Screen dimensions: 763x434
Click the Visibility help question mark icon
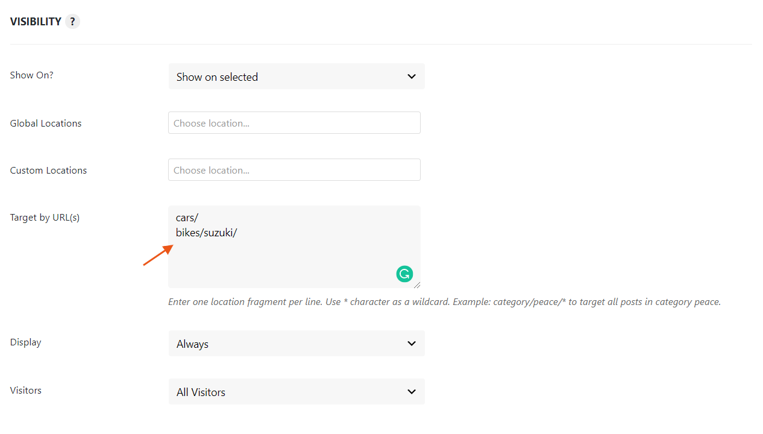click(72, 21)
